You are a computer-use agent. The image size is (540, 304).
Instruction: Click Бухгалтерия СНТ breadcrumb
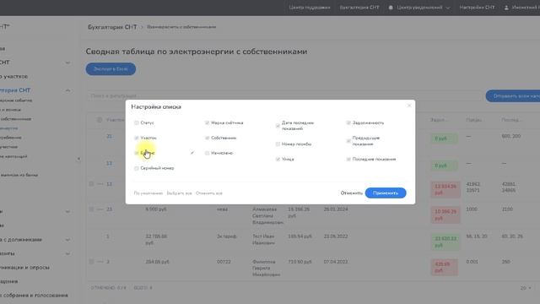(112, 27)
